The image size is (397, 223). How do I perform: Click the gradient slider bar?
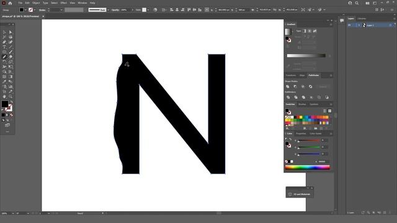(306, 56)
